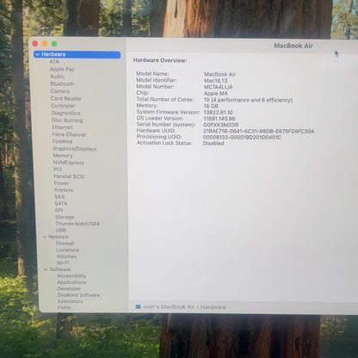The width and height of the screenshot is (358, 358).
Task: Click the red close window button
Action: click(35, 44)
